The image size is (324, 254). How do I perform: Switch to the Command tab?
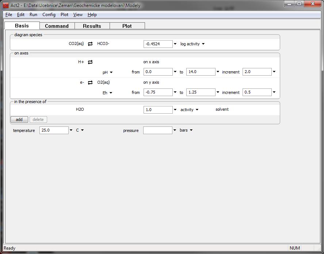(57, 26)
